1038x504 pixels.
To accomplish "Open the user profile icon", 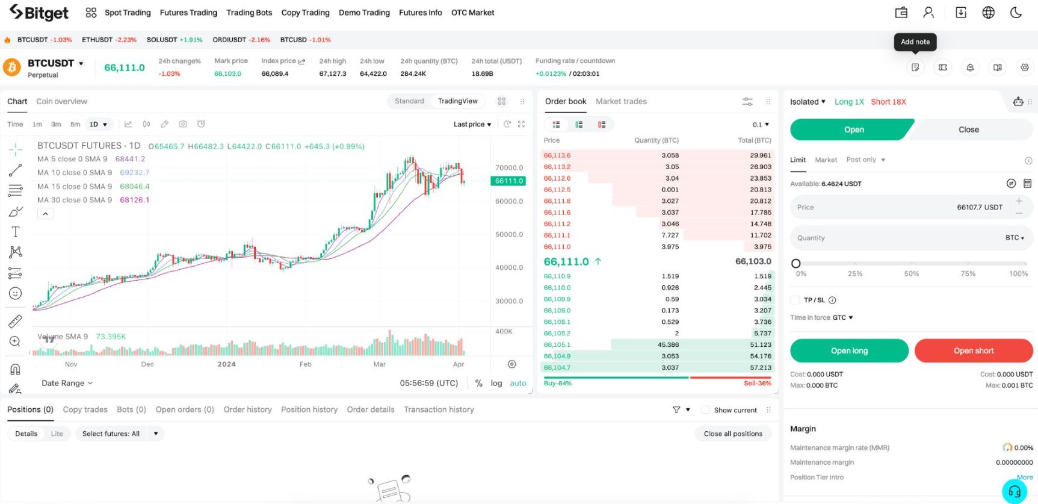I will click(928, 12).
